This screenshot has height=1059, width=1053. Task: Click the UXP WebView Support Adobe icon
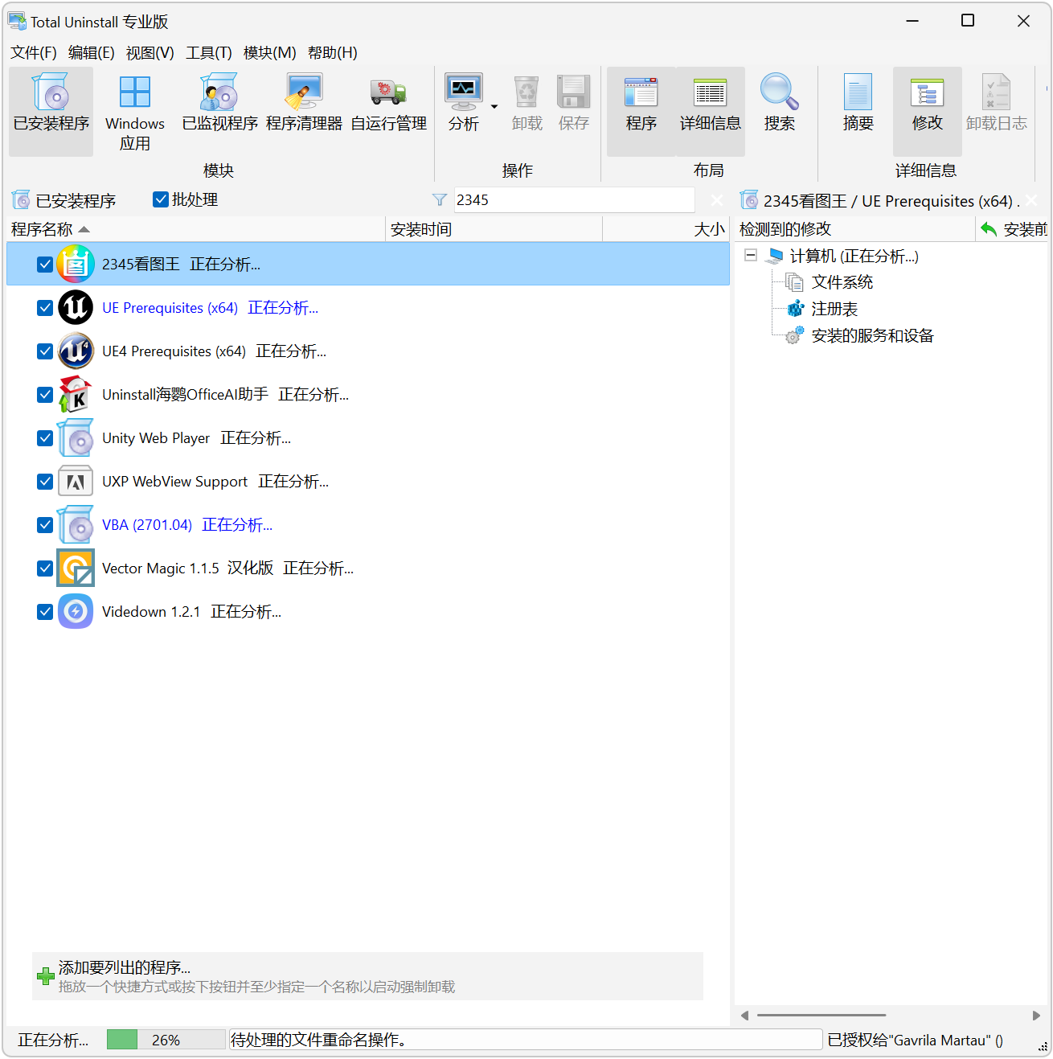tap(76, 481)
